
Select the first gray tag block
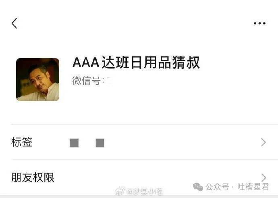click(x=74, y=143)
